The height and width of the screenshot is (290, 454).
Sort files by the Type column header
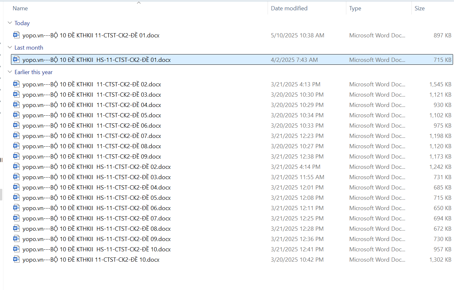[x=355, y=8]
